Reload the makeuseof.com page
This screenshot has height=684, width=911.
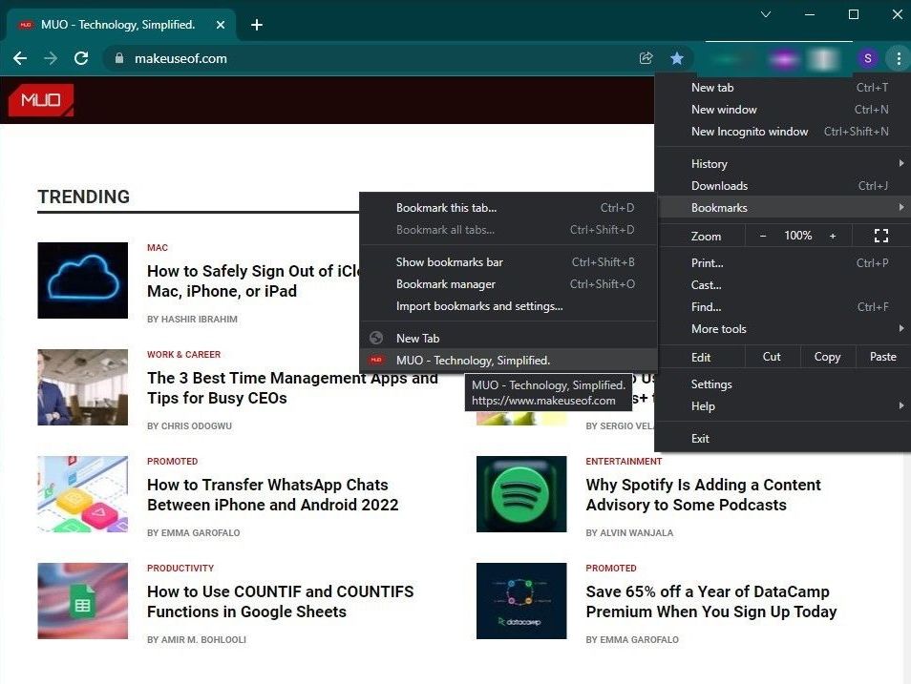tap(81, 58)
